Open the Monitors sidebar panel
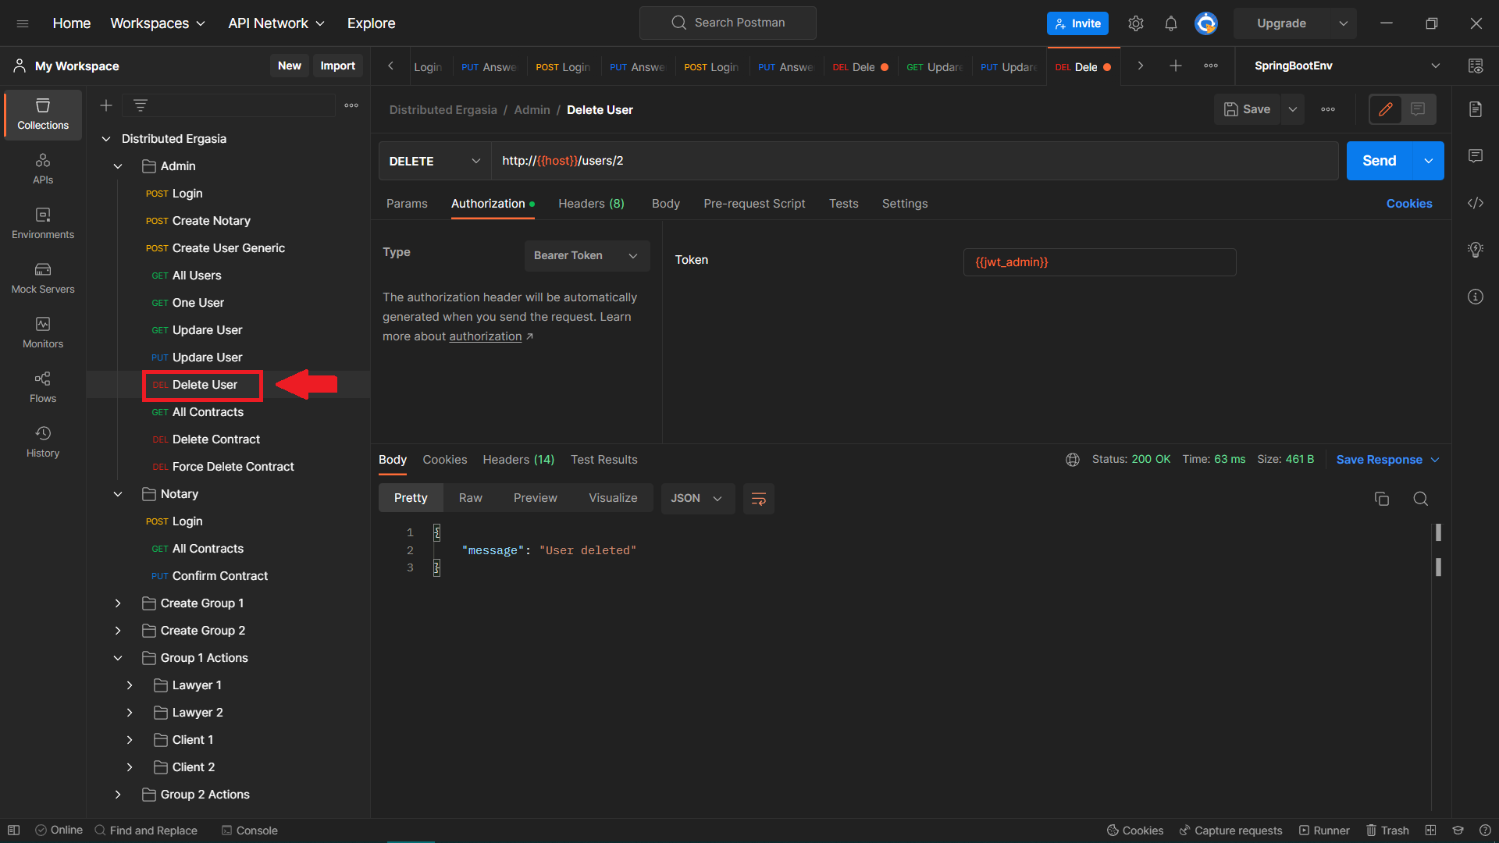The image size is (1499, 843). click(x=43, y=333)
